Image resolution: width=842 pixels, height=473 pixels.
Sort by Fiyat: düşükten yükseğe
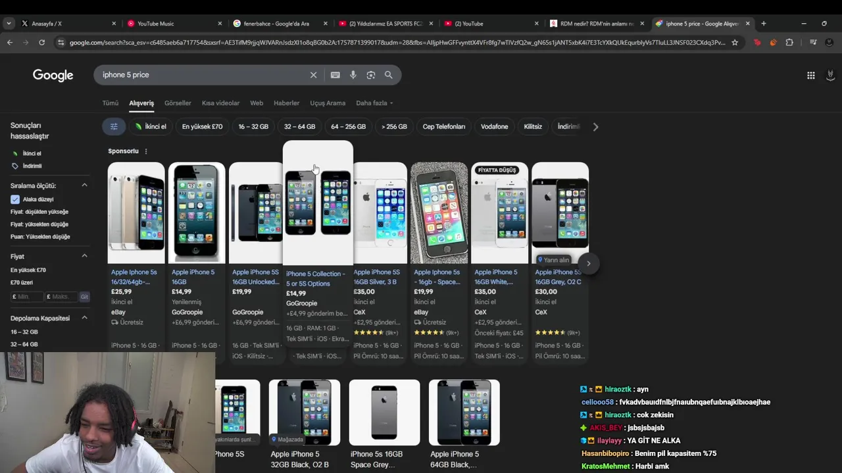coord(39,212)
